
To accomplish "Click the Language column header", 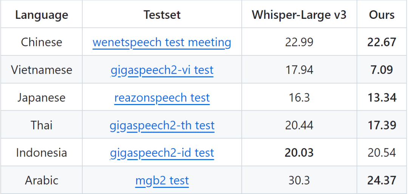I will tap(42, 15).
